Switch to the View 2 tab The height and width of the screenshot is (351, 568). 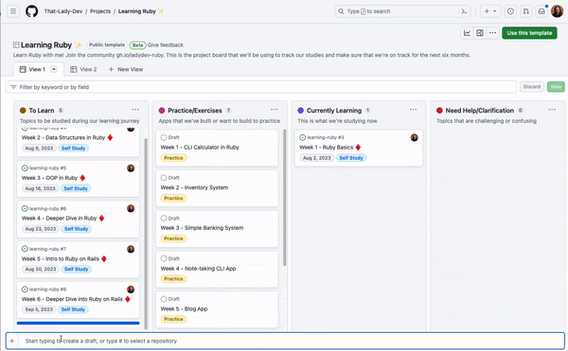[83, 69]
